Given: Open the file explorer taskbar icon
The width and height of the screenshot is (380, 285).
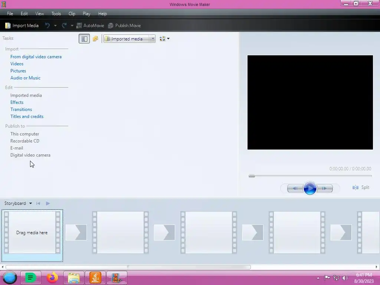Looking at the screenshot, I should [74, 278].
